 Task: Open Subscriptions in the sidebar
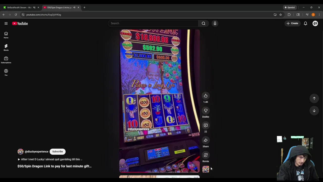[x=6, y=60]
